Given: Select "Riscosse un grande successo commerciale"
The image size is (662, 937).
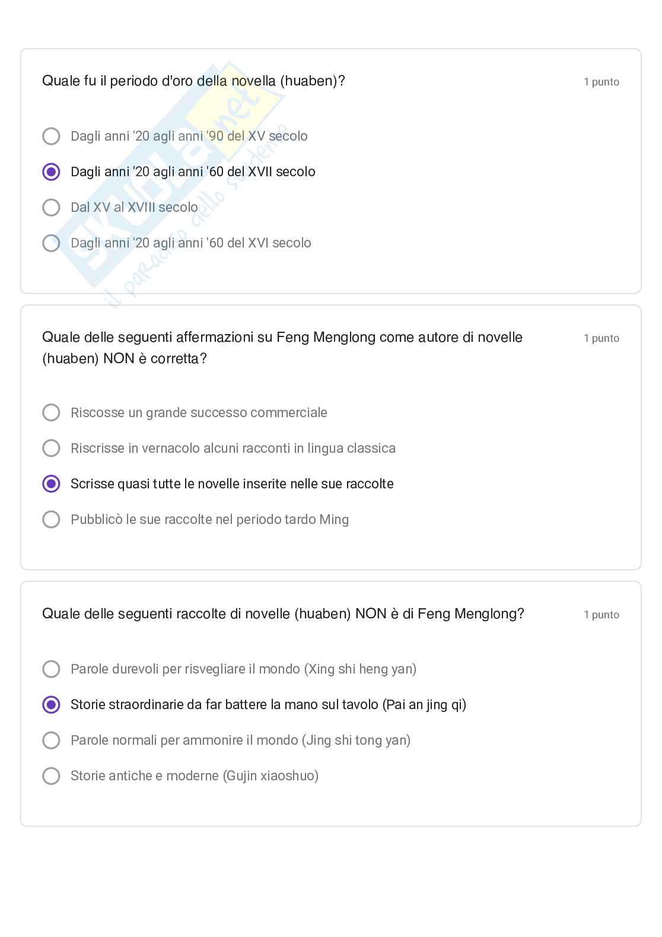Looking at the screenshot, I should point(52,412).
